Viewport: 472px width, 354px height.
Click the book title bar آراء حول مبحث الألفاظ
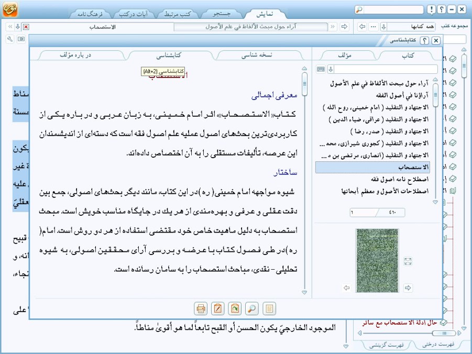(251, 27)
